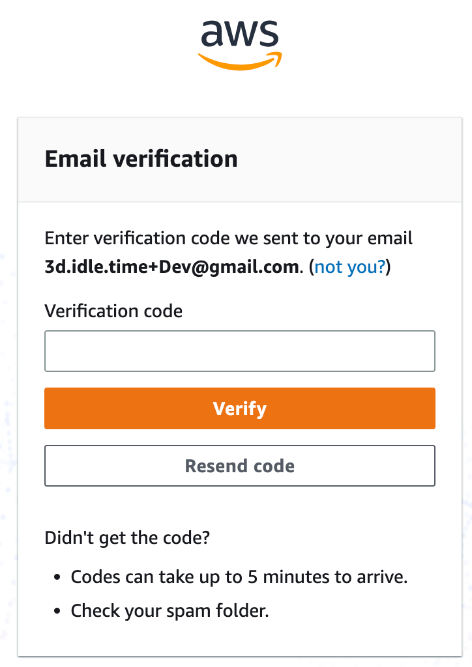This screenshot has height=667, width=472.
Task: Focus the Verification code input field
Action: [x=240, y=351]
